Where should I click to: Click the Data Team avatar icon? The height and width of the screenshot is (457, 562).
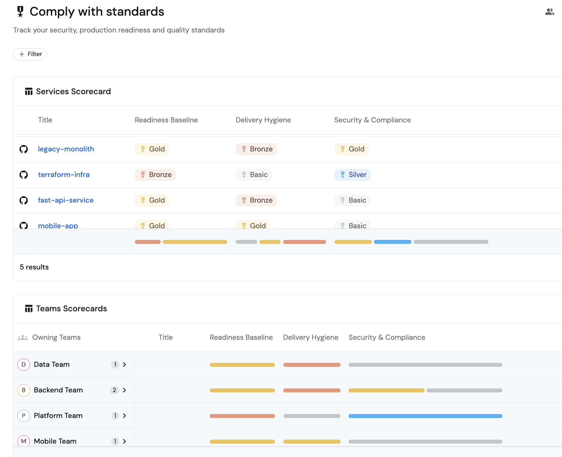click(x=24, y=365)
